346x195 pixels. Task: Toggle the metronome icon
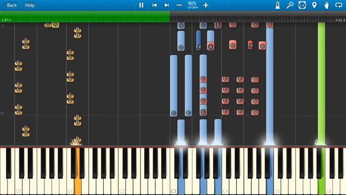[278, 5]
